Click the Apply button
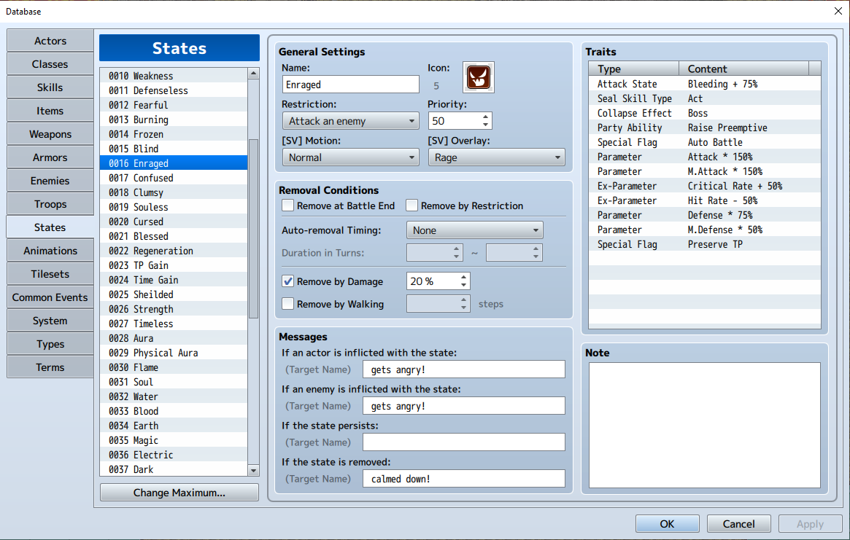 tap(810, 524)
